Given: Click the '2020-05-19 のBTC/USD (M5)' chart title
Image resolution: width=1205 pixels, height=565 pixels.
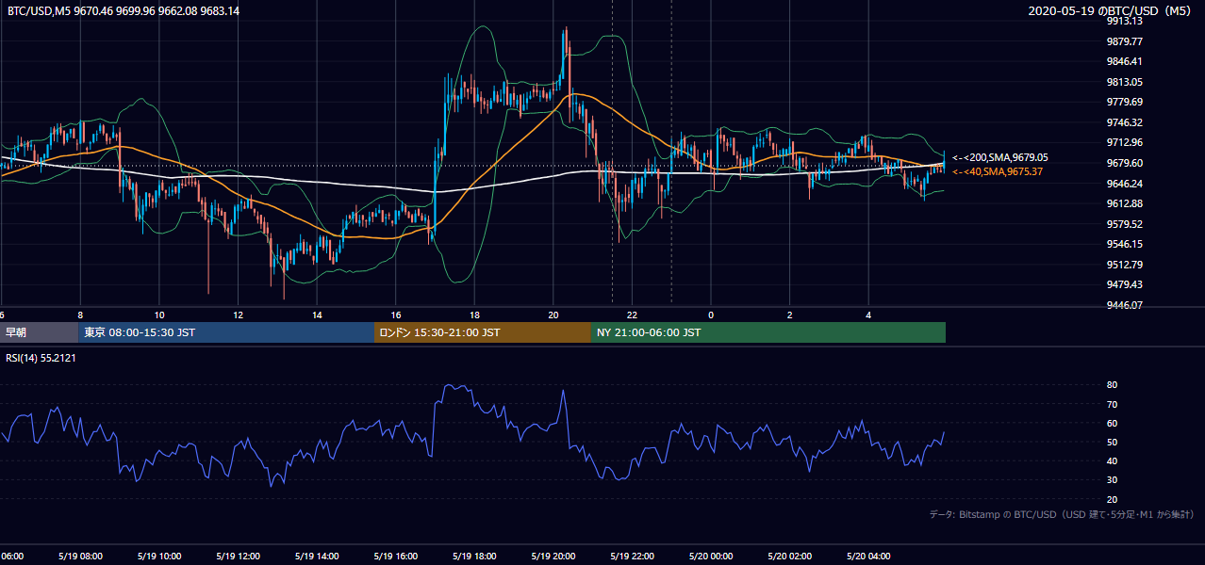Looking at the screenshot, I should click(x=1112, y=10).
